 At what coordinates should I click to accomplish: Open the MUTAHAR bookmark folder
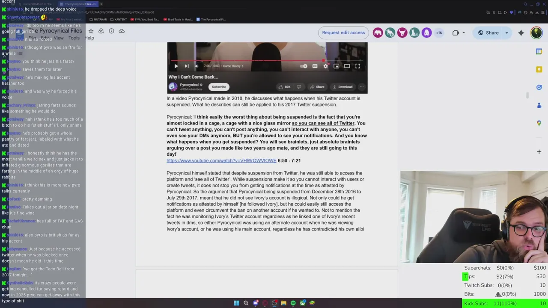point(98,19)
